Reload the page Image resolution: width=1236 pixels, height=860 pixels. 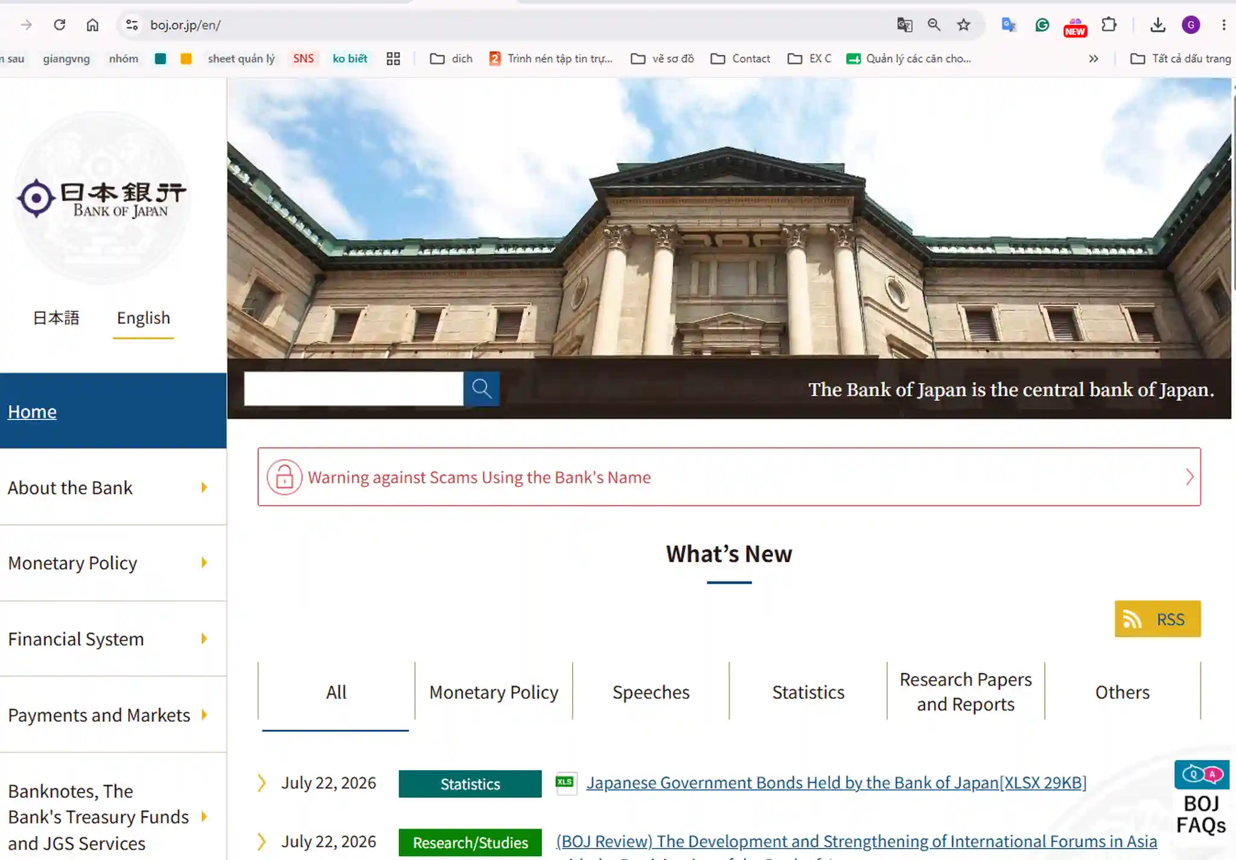(x=59, y=25)
